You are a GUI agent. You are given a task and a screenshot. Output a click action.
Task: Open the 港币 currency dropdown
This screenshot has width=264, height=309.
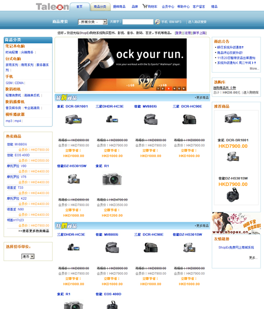28,257
